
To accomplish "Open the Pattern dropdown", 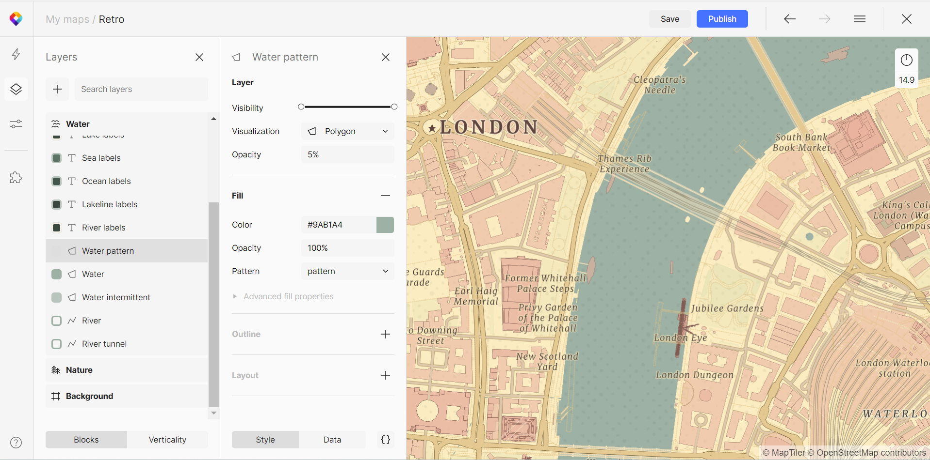I will [x=347, y=271].
